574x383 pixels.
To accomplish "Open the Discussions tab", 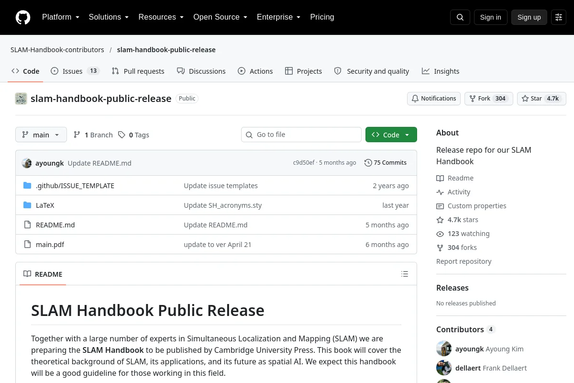I will [x=201, y=71].
